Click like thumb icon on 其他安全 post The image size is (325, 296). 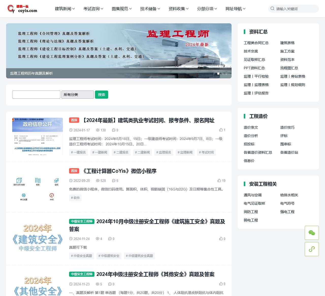coord(221,284)
